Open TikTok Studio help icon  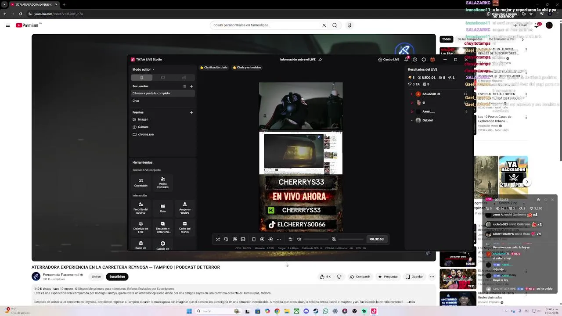pyautogui.click(x=415, y=60)
